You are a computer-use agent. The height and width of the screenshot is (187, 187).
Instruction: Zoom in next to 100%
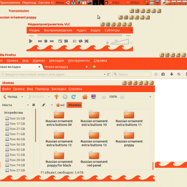click(122, 97)
